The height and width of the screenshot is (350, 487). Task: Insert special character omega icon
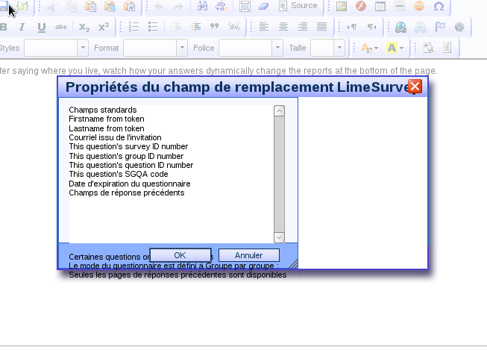(439, 6)
